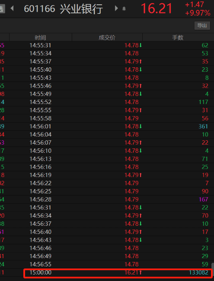Go to next stock with right arrow

[x=116, y=8]
